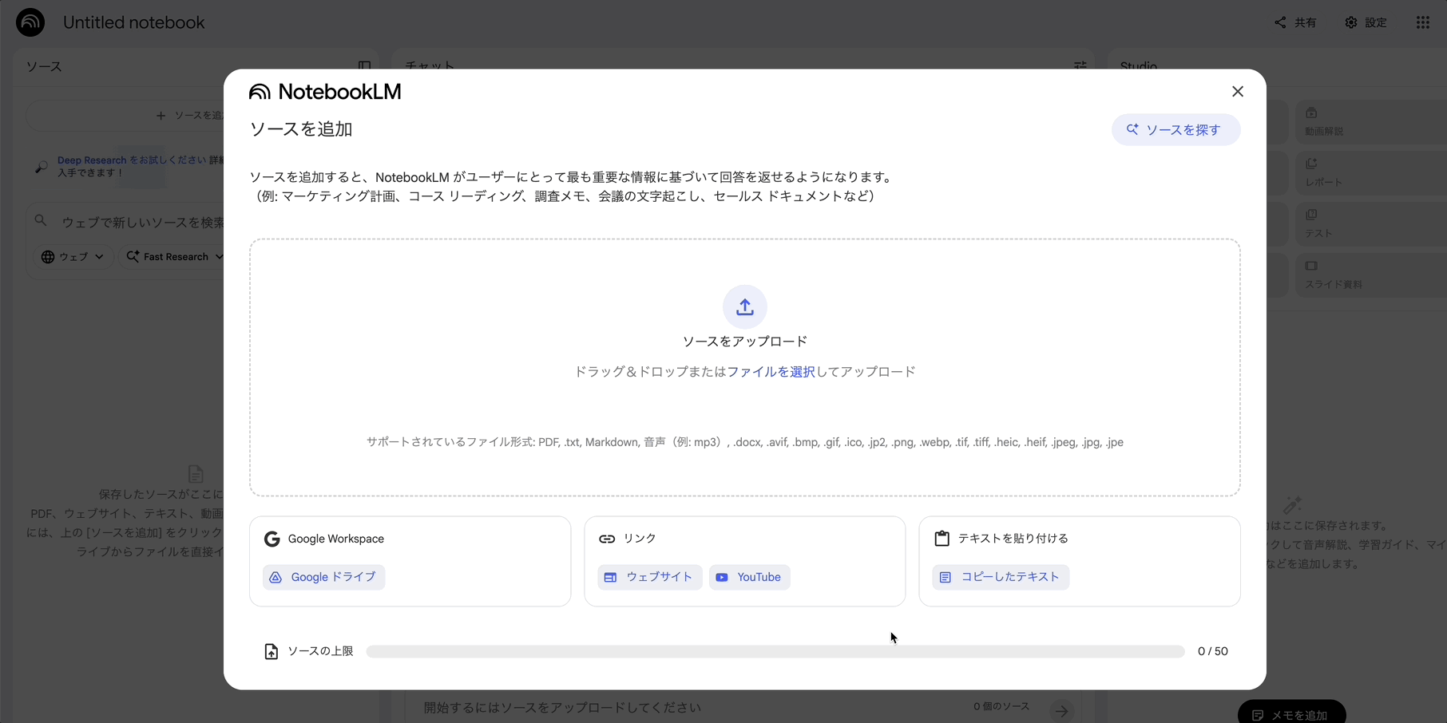Add a source via the YouTube icon
The height and width of the screenshot is (723, 1447).
tap(722, 577)
